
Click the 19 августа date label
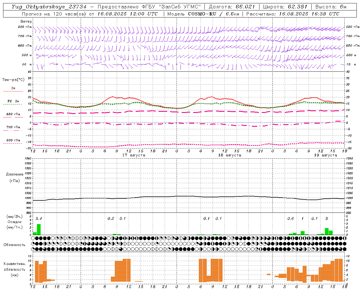click(x=325, y=155)
